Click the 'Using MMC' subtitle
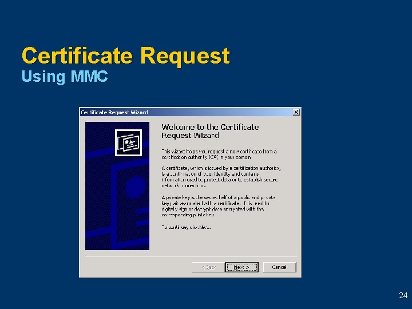Screen dimensions: 412x309 click(65, 77)
